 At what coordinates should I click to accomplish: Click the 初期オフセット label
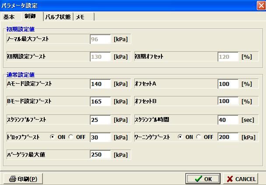tap(149, 57)
